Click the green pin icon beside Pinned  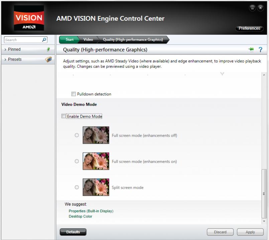pos(48,49)
